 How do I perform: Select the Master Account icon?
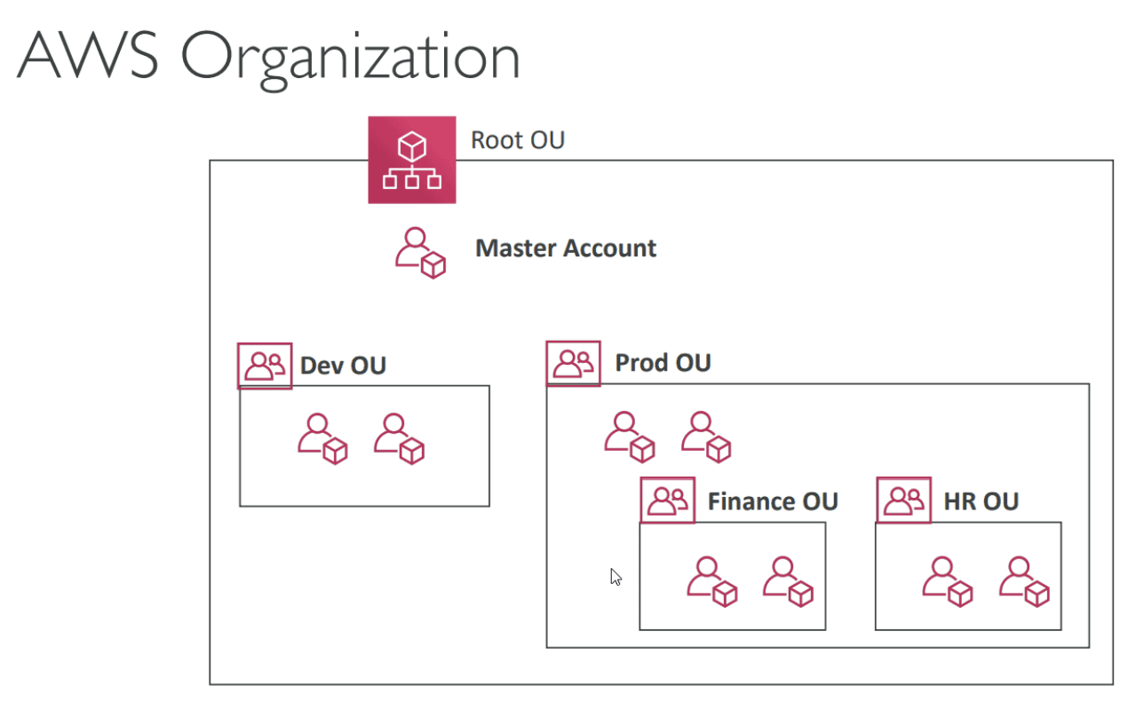420,253
